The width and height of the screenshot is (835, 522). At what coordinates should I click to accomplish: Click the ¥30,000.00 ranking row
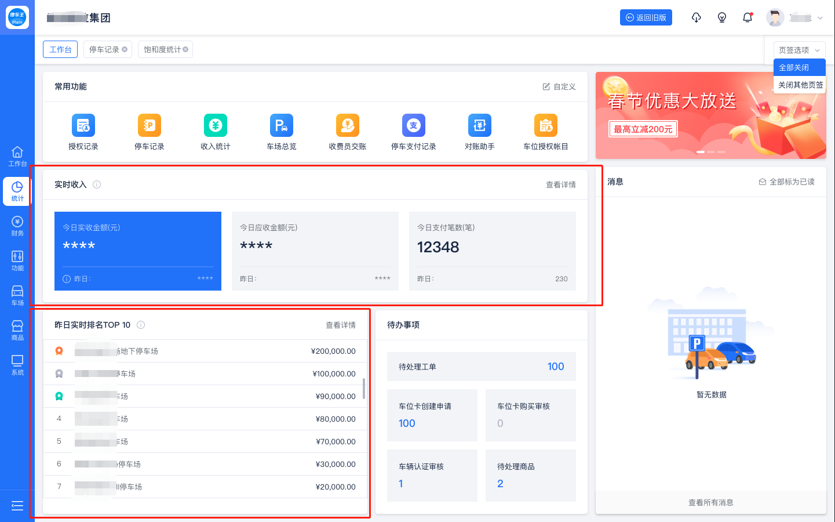(205, 464)
